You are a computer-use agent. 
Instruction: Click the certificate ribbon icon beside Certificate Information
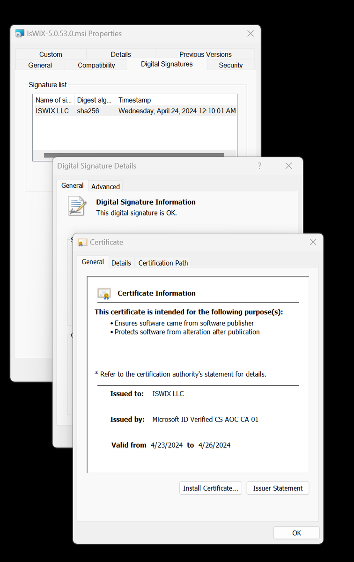[x=104, y=294]
